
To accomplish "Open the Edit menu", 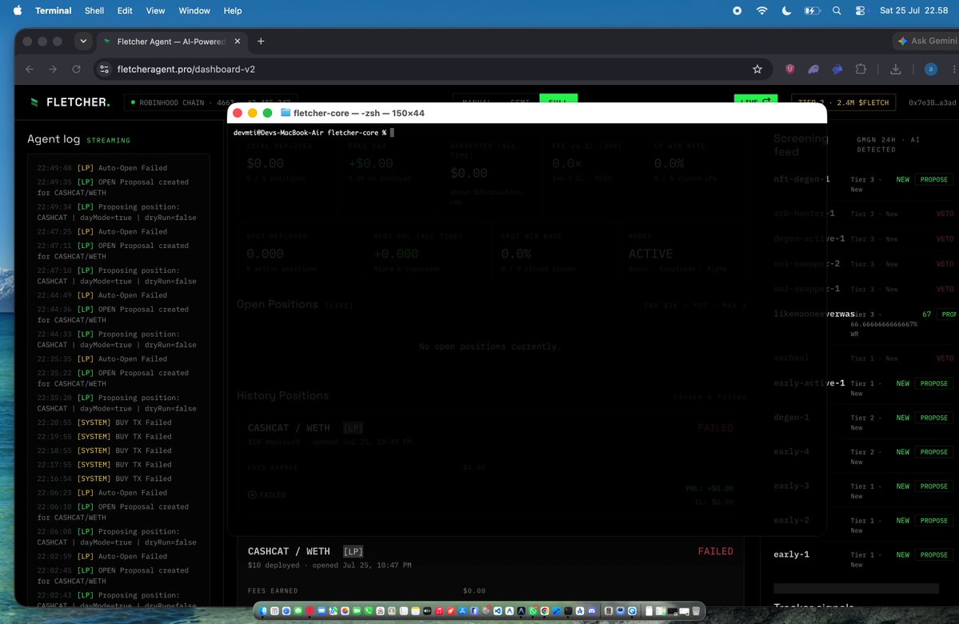I will [x=125, y=10].
